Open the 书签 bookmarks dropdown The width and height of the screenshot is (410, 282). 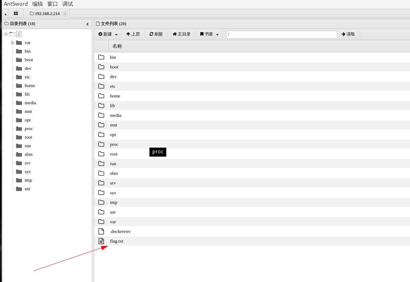[209, 34]
